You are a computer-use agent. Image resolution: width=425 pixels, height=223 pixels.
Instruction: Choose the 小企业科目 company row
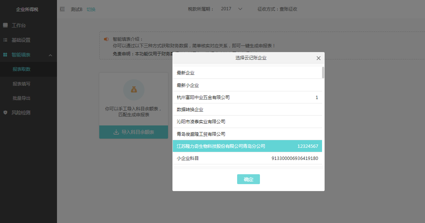(247, 158)
